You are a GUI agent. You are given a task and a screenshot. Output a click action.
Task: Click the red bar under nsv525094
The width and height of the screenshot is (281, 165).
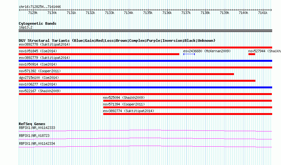coord(188,101)
